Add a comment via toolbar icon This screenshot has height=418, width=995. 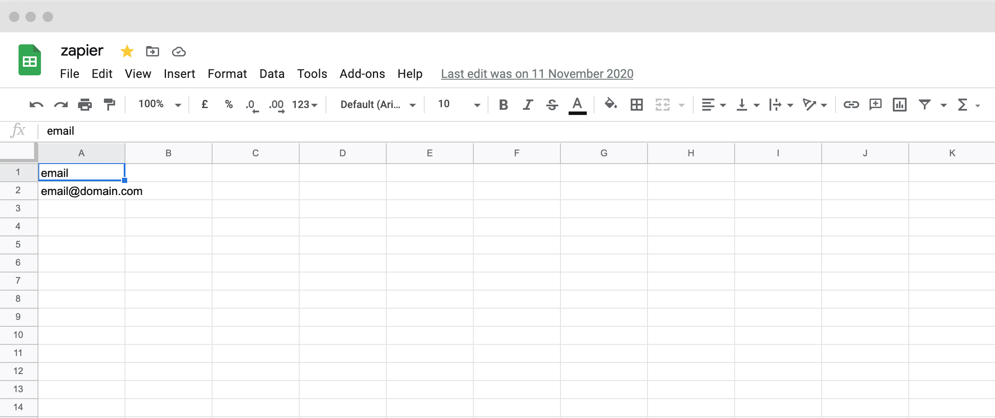[x=876, y=105]
